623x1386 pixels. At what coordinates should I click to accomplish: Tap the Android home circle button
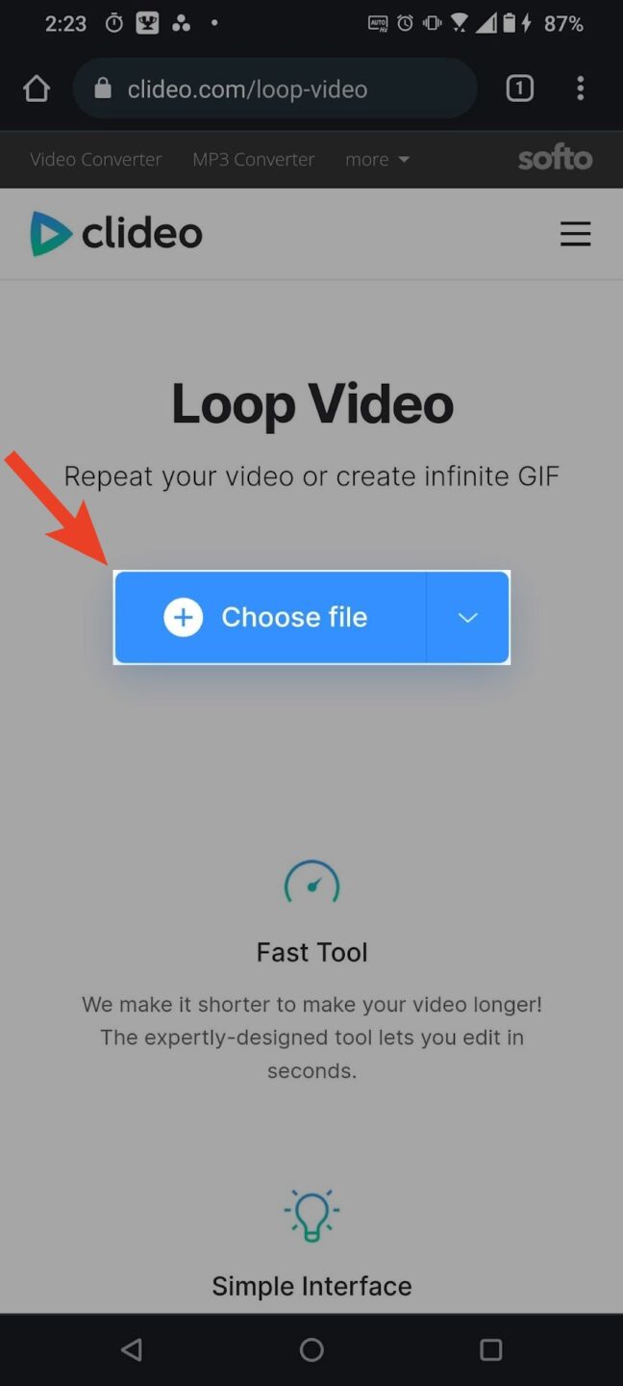pyautogui.click(x=311, y=1349)
